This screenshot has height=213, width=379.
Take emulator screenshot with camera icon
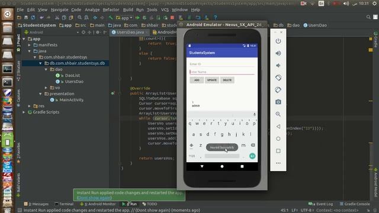278,102
